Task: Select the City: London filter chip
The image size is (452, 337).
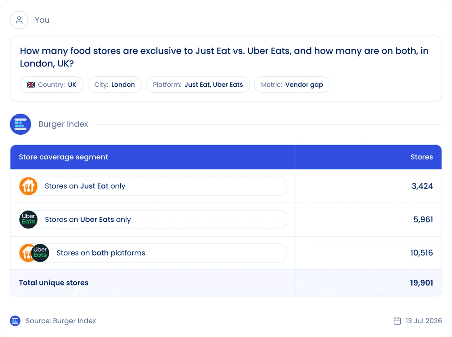Action: coord(115,85)
